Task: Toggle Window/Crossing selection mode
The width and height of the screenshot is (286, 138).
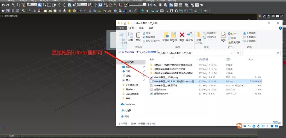Action: tap(54, 5)
